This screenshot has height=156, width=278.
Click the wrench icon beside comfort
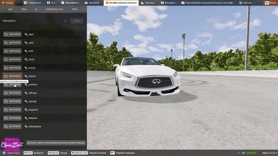[26, 84]
